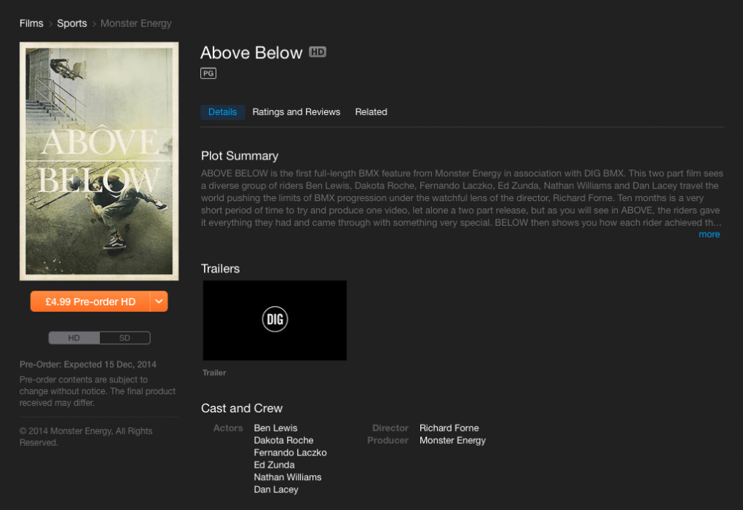This screenshot has height=510, width=743.
Task: Expand the plot summary with more
Action: click(x=709, y=234)
